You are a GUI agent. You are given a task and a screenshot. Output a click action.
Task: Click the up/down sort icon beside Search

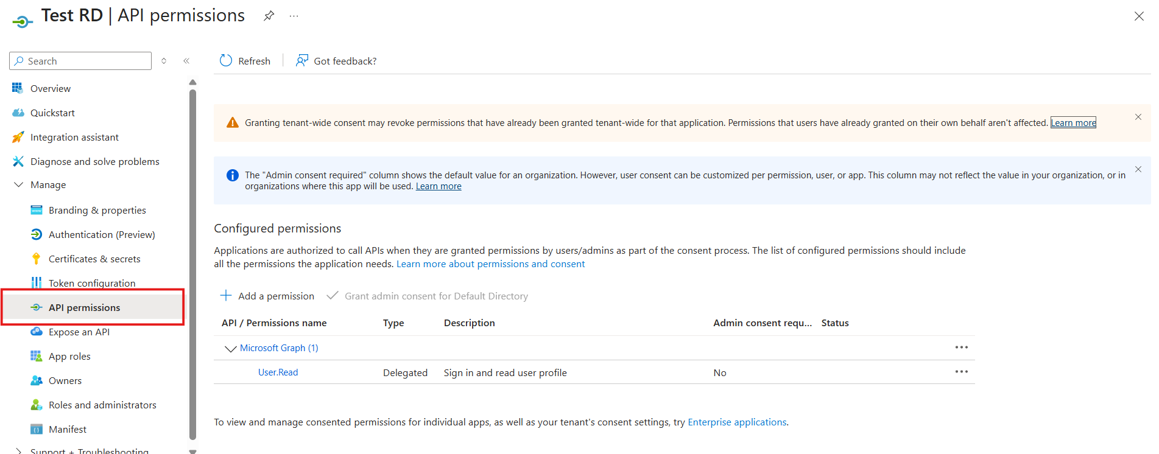tap(164, 61)
